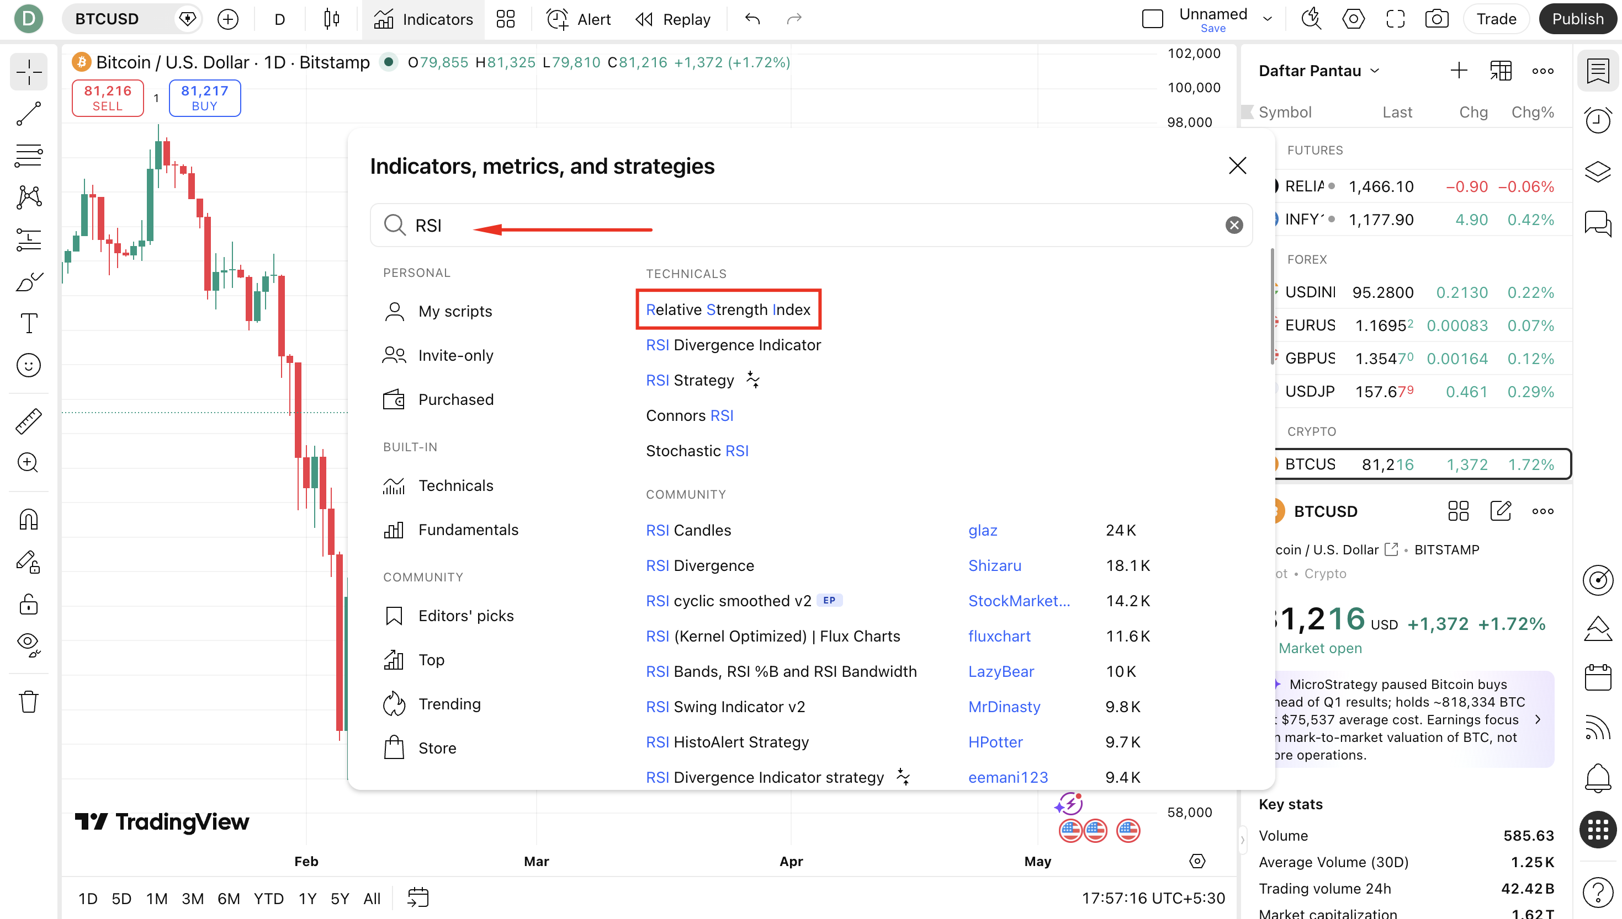Open the axis settings gear icon on the time scale
This screenshot has height=919, width=1622.
(1197, 861)
